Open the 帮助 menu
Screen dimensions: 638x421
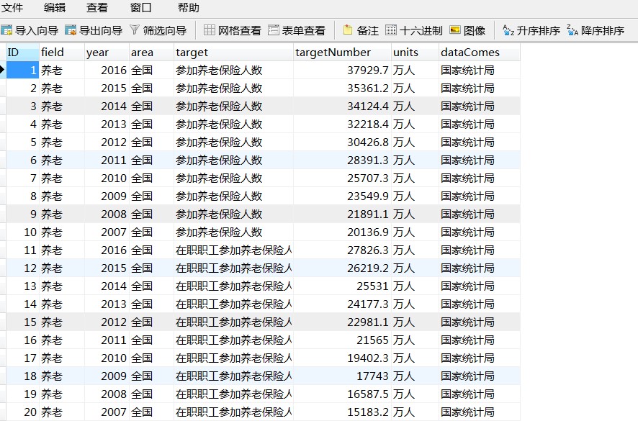[x=189, y=7]
